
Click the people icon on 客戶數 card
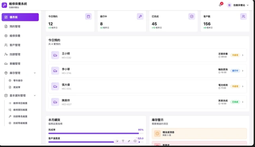pyautogui.click(x=243, y=16)
